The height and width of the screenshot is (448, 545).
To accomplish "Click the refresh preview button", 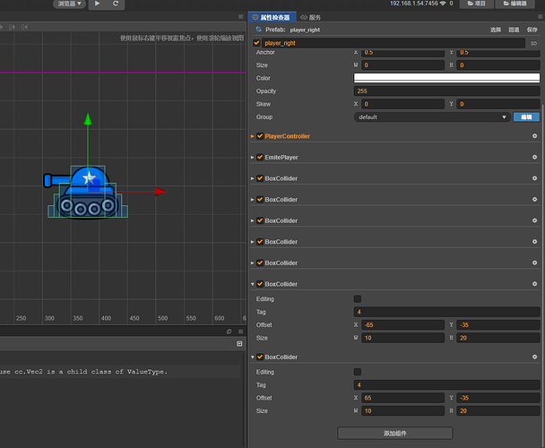I will coord(117,4).
